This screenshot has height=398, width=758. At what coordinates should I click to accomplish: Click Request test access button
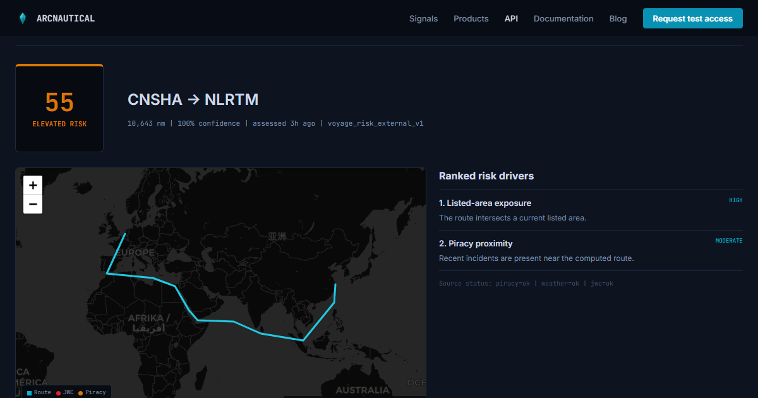click(x=692, y=18)
